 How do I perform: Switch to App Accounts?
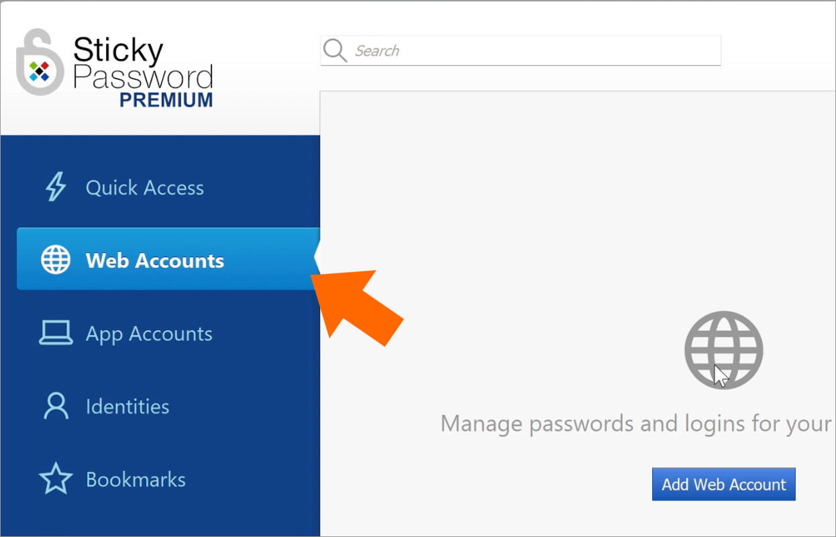(149, 334)
